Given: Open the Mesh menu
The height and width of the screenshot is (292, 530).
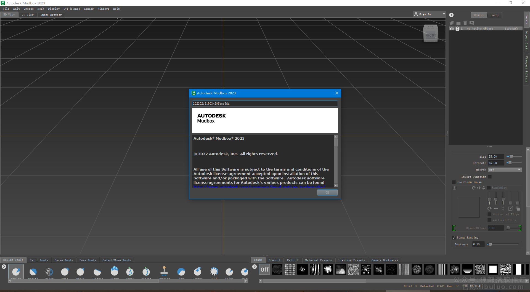Looking at the screenshot, I should [41, 9].
